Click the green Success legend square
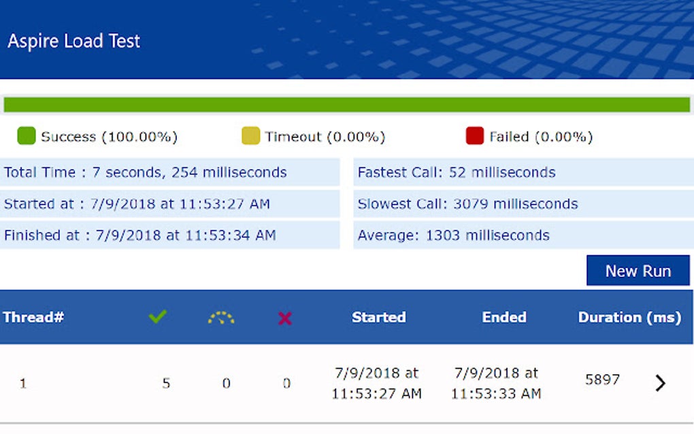 (x=26, y=136)
